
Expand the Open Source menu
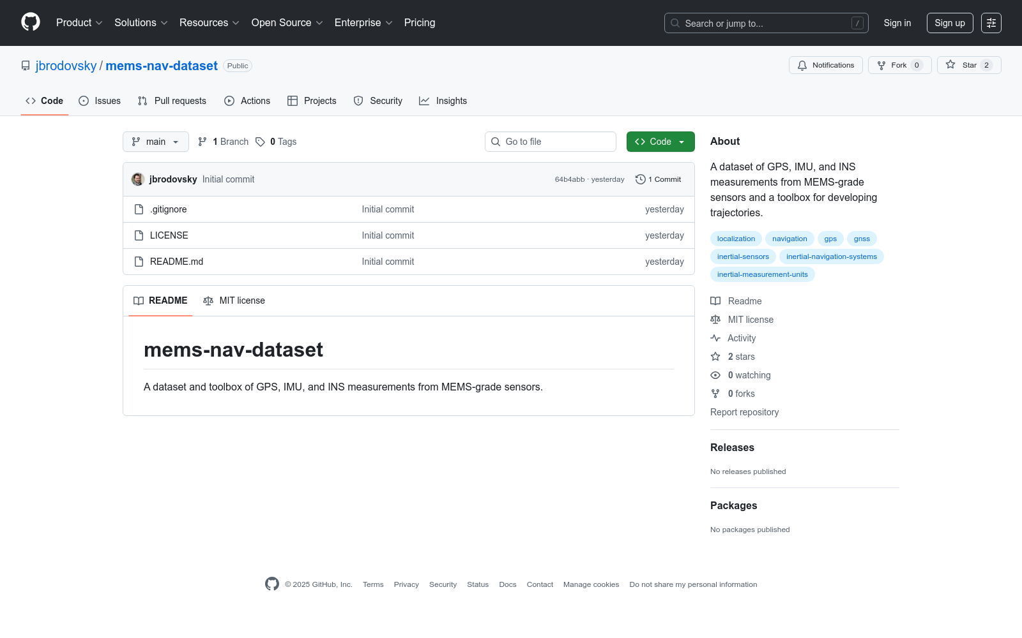[x=287, y=23]
